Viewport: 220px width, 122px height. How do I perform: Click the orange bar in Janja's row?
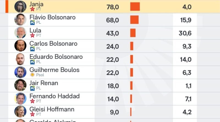(135, 7)
